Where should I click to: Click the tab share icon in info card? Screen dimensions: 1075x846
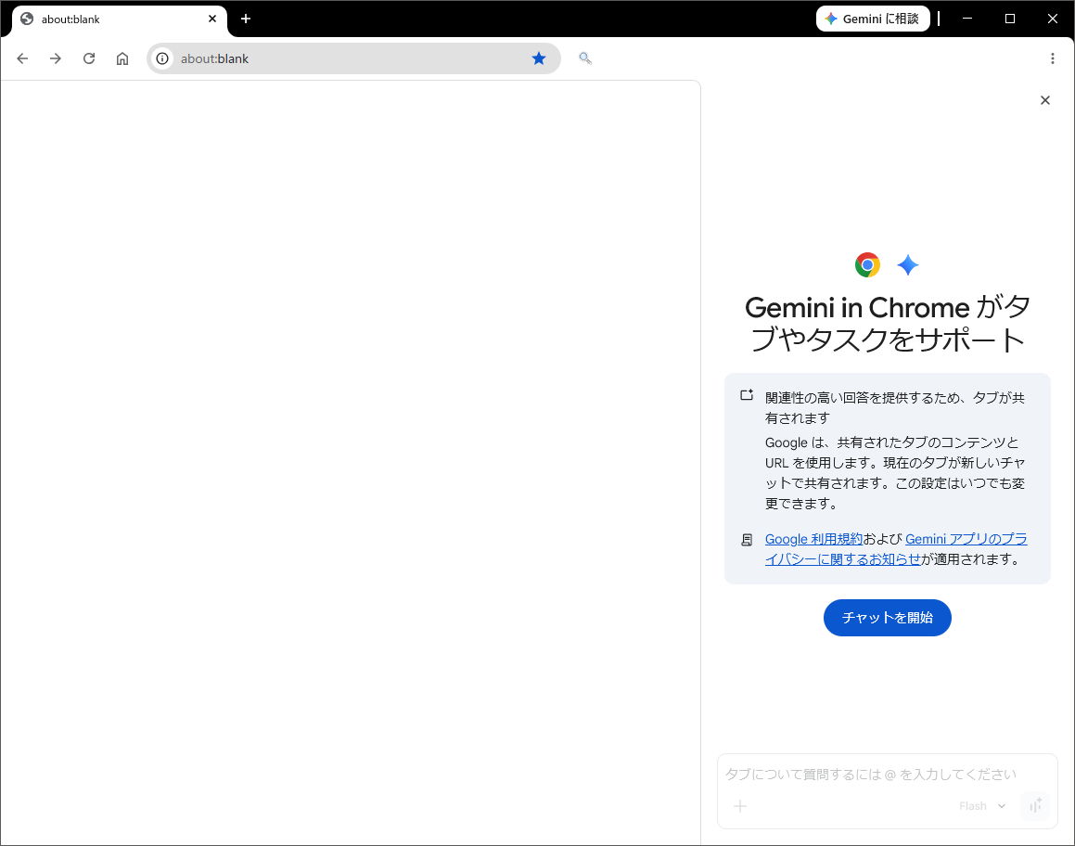[747, 395]
